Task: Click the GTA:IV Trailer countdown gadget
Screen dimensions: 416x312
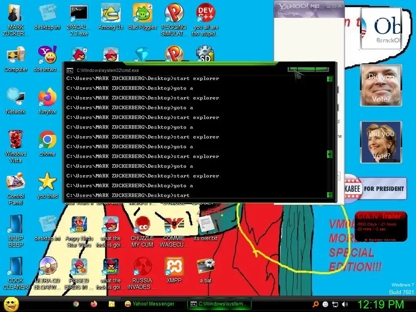Action: click(x=381, y=227)
